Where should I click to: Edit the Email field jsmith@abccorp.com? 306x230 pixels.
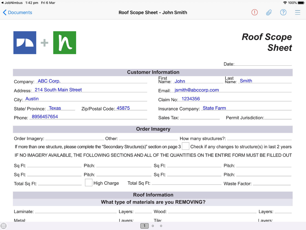pos(231,90)
